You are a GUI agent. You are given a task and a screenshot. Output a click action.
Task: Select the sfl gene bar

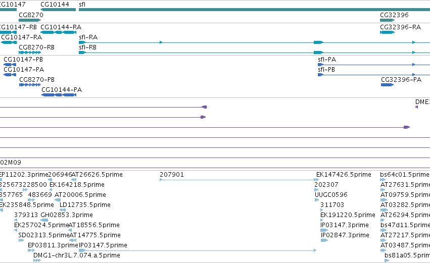pos(254,10)
